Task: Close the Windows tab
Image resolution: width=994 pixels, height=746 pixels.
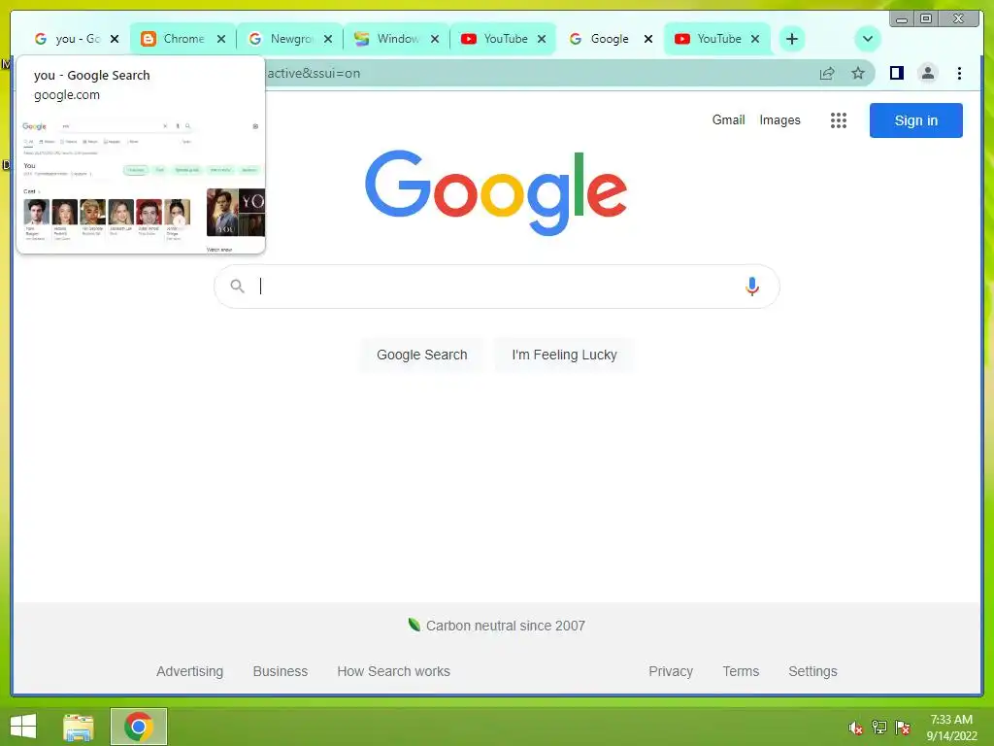Action: 435,39
